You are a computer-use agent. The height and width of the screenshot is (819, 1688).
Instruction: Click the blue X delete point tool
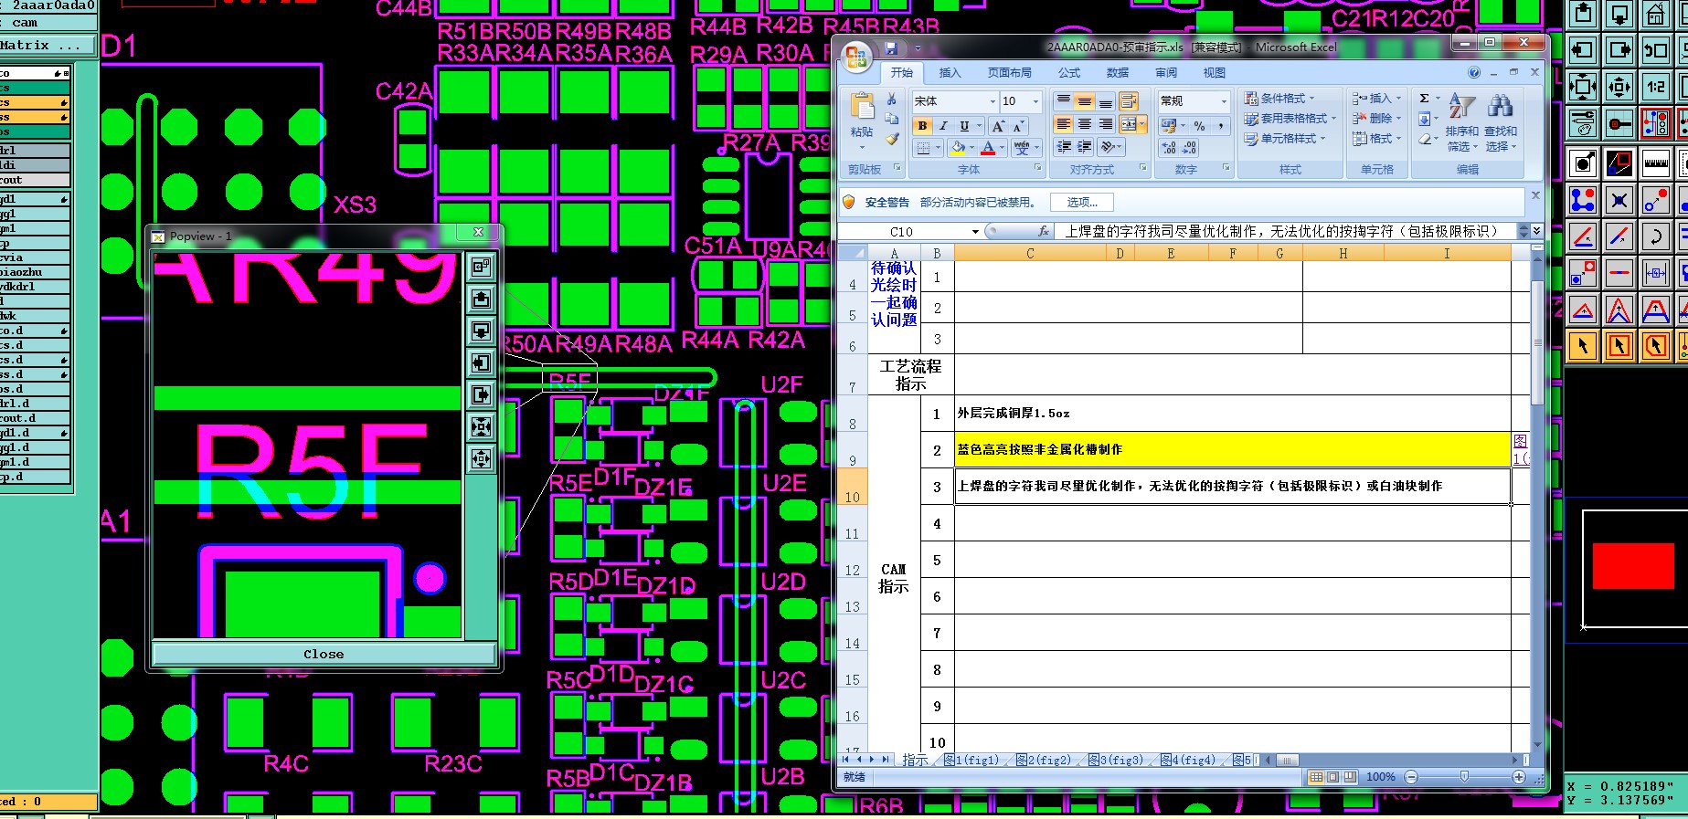pyautogui.click(x=1619, y=200)
